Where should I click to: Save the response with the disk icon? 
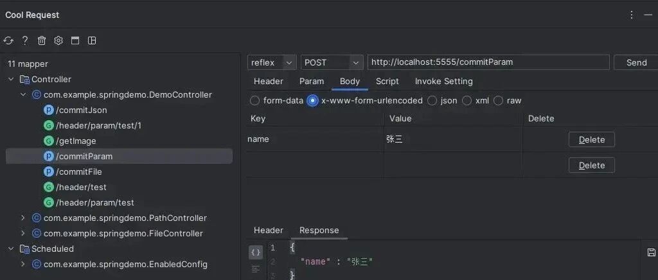tap(652, 252)
